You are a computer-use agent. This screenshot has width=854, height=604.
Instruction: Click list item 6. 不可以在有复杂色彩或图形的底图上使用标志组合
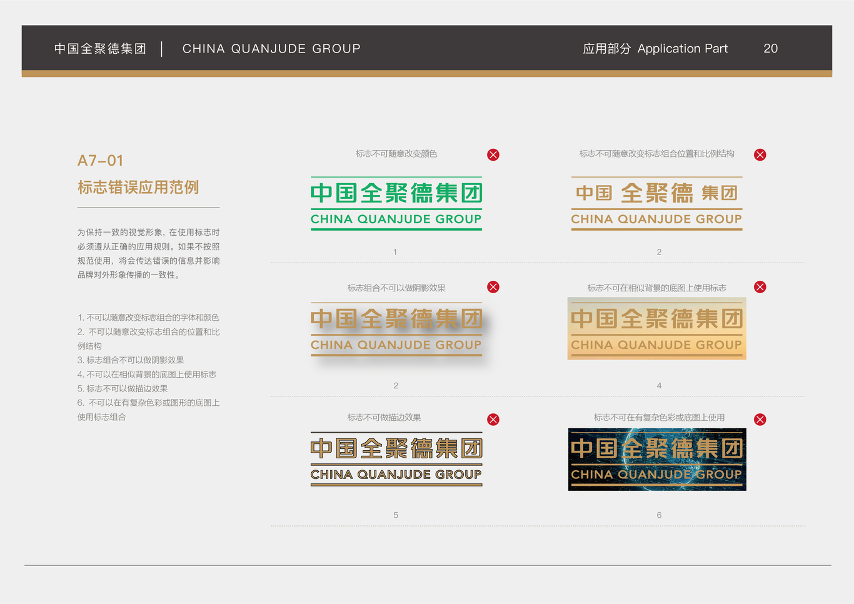click(x=149, y=410)
